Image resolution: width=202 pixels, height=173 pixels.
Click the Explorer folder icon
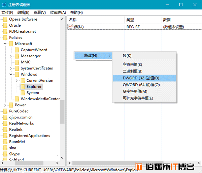pyautogui.click(x=23, y=87)
